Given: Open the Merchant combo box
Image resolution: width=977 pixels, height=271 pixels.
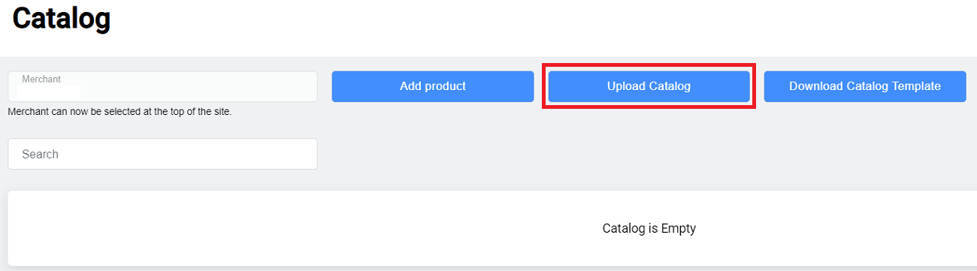Looking at the screenshot, I should pyautogui.click(x=162, y=86).
